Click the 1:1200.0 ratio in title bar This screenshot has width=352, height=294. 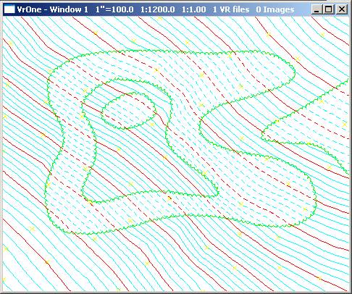(158, 9)
